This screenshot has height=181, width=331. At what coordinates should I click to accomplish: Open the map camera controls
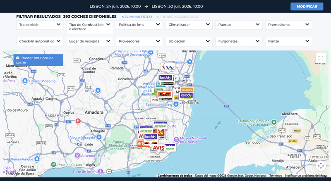point(321,166)
